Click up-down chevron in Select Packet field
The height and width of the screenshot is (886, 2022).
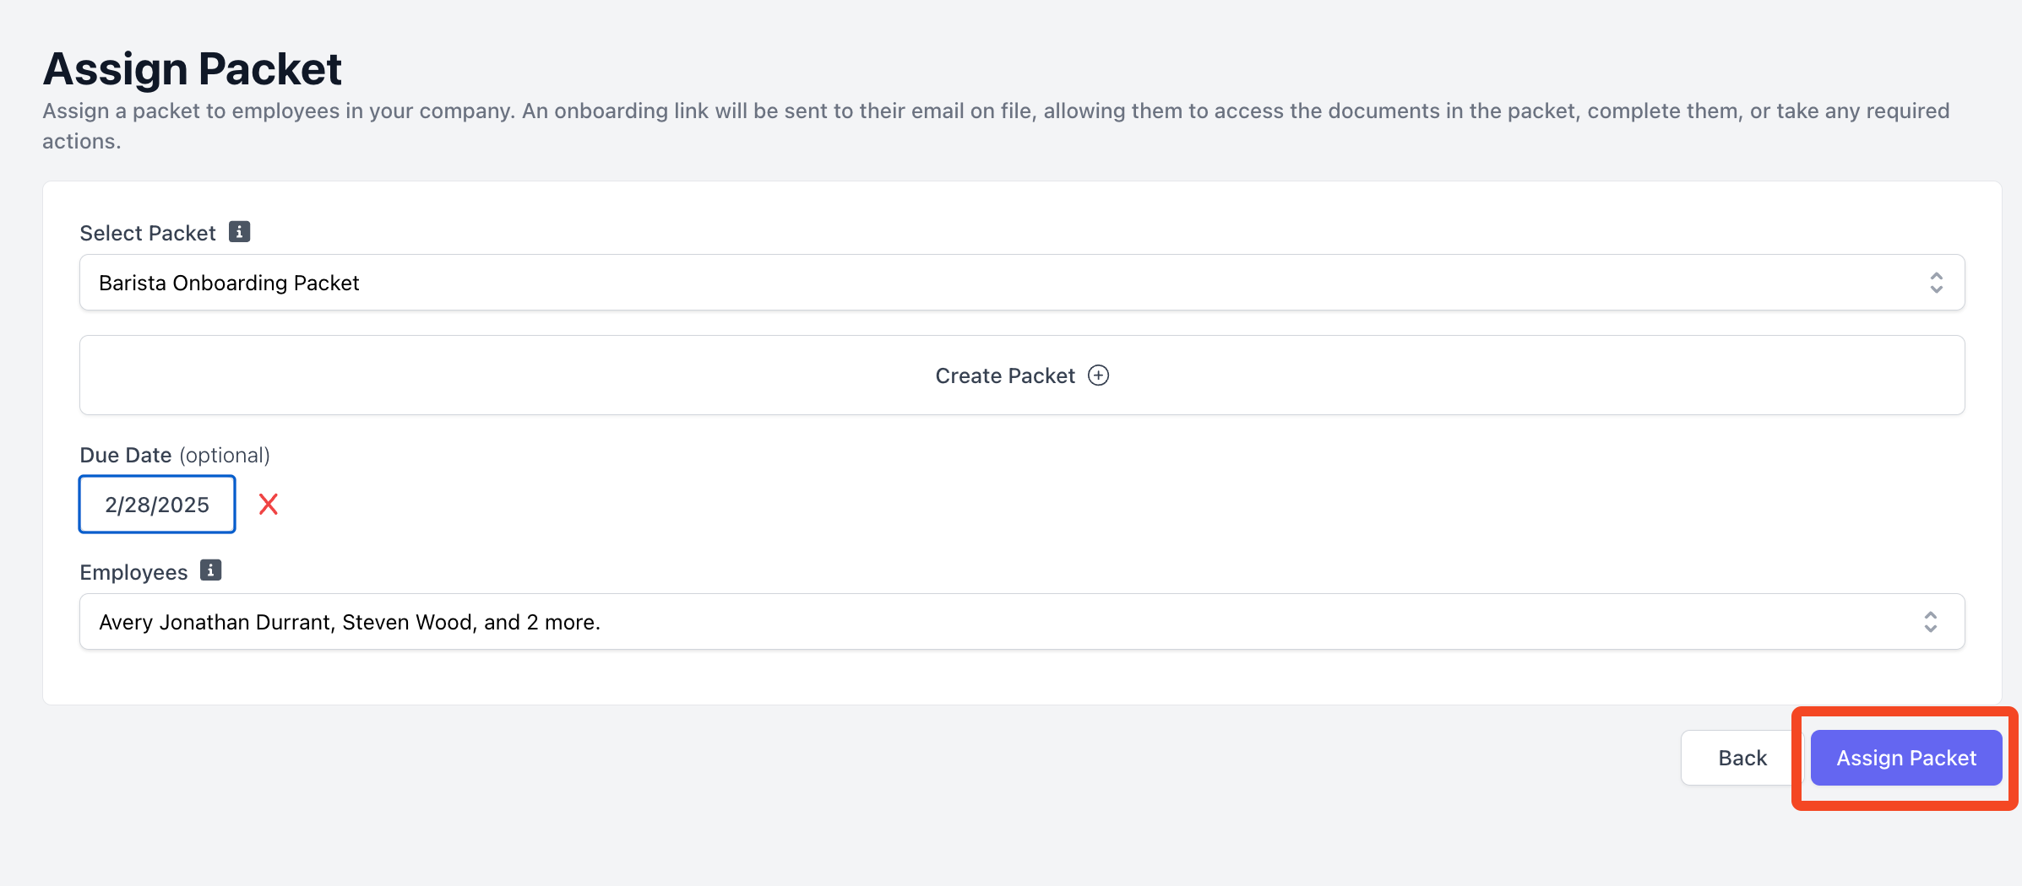(x=1936, y=283)
